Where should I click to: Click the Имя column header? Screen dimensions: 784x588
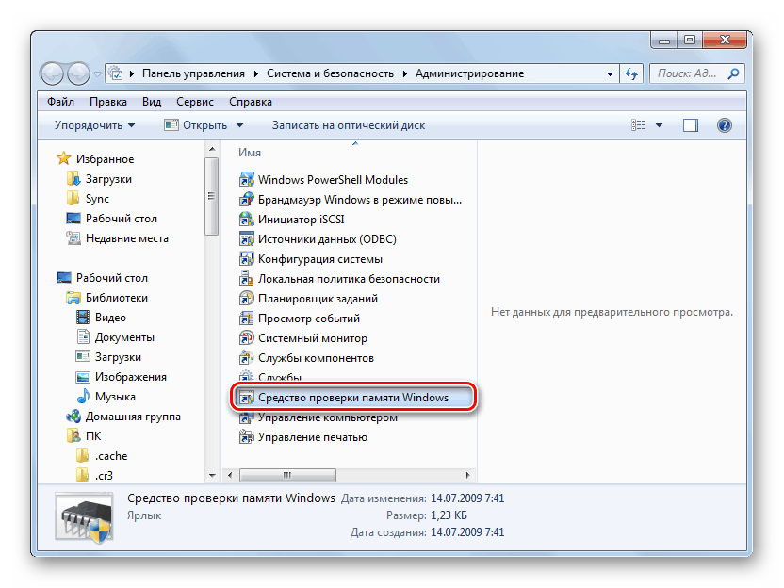pyautogui.click(x=249, y=153)
